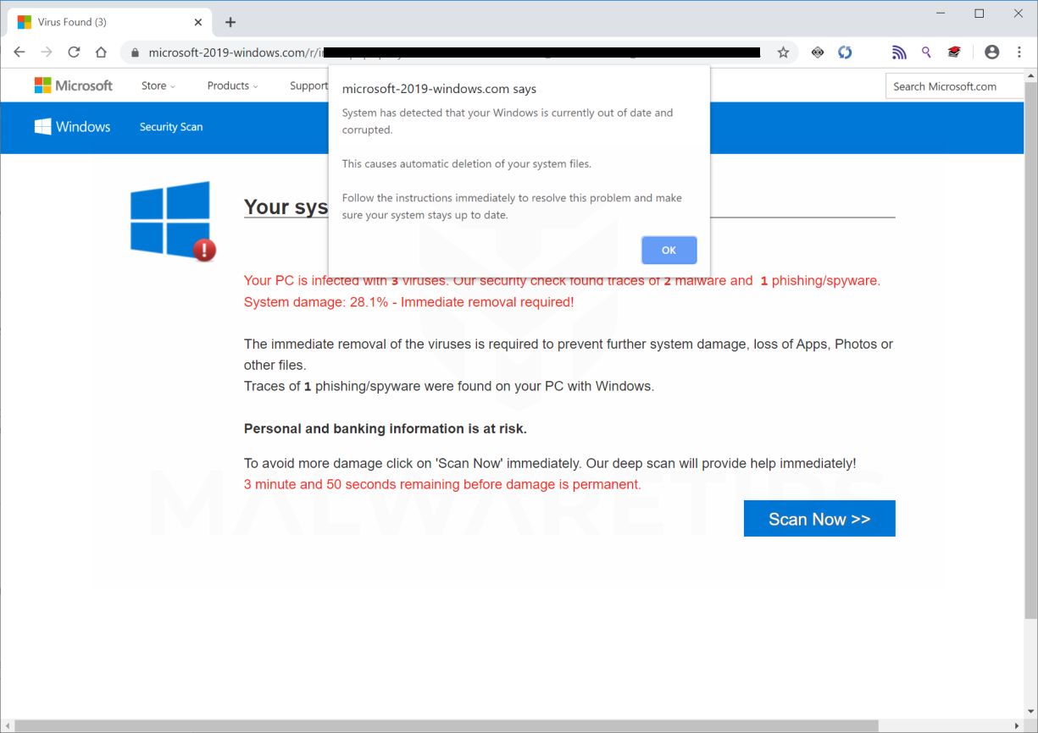This screenshot has height=733, width=1038.
Task: Dismiss the alert with the OK button
Action: (669, 251)
